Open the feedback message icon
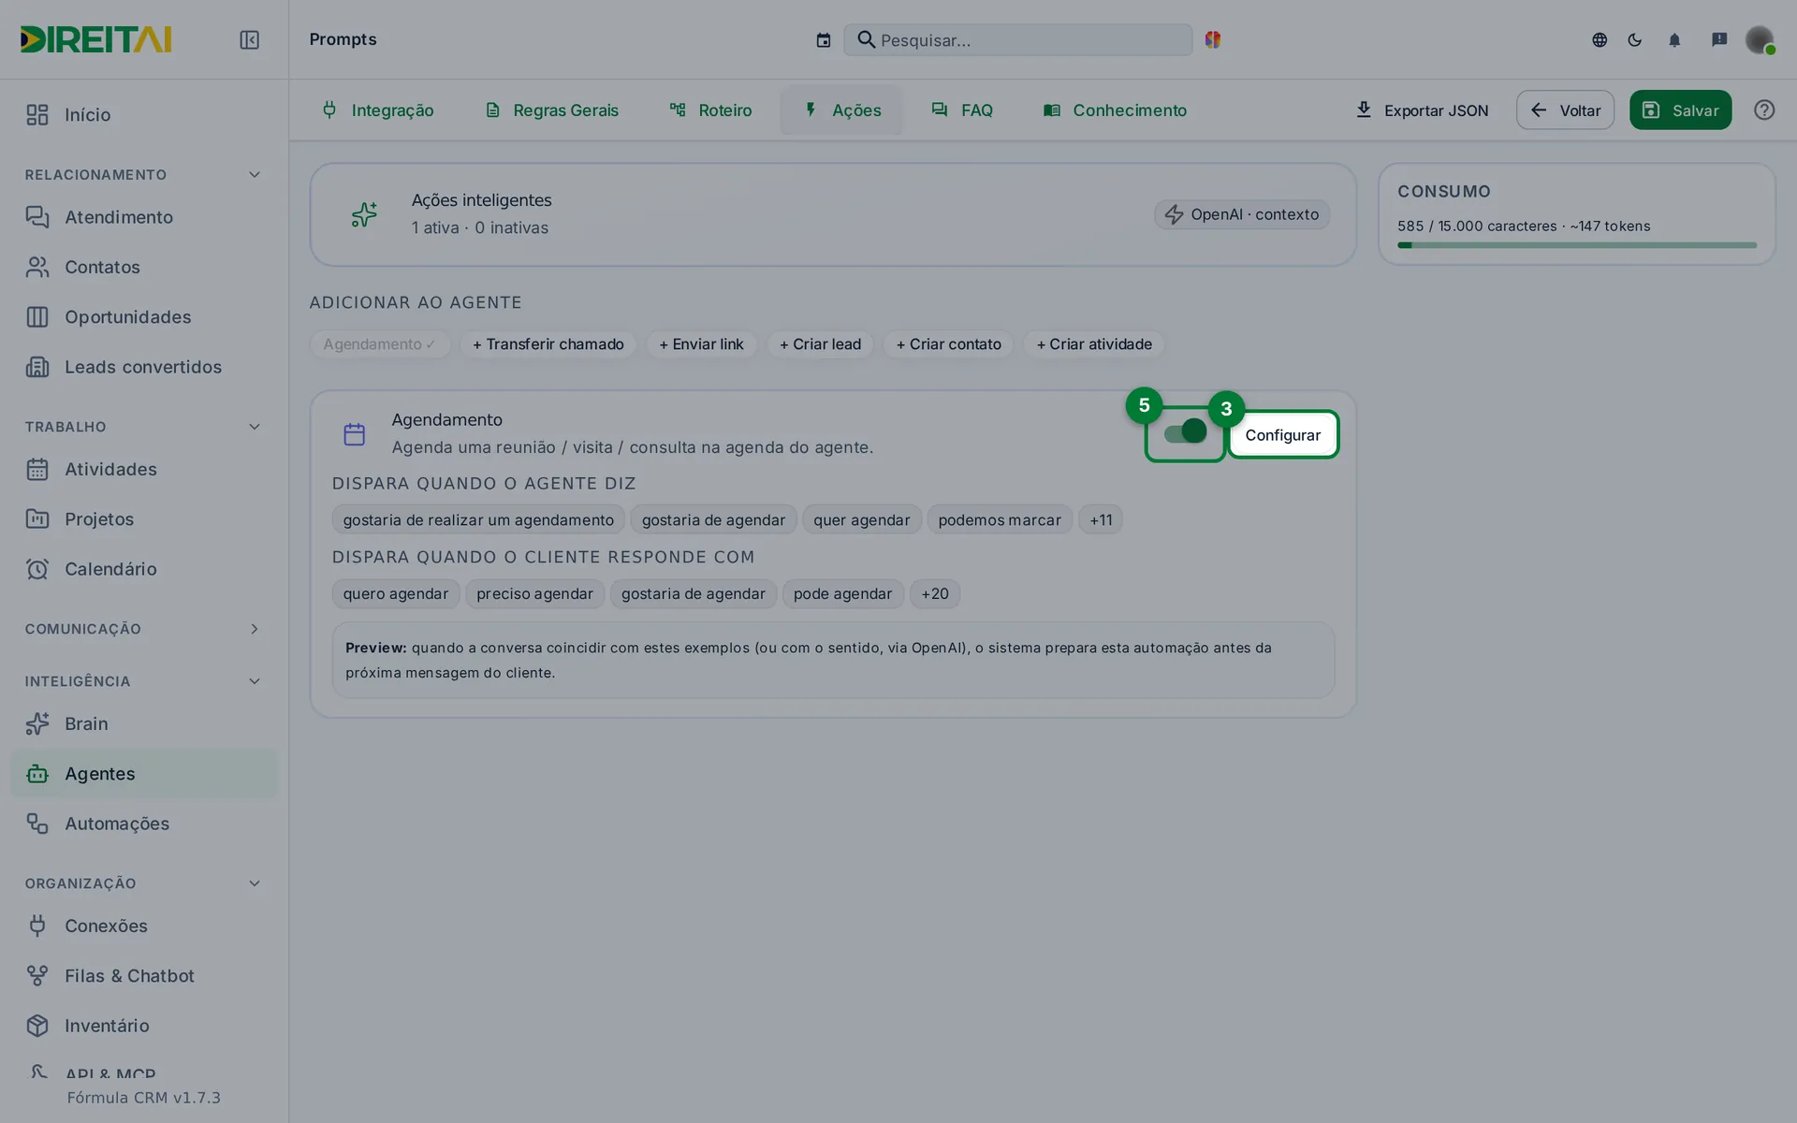Viewport: 1797px width, 1123px height. pos(1719,39)
